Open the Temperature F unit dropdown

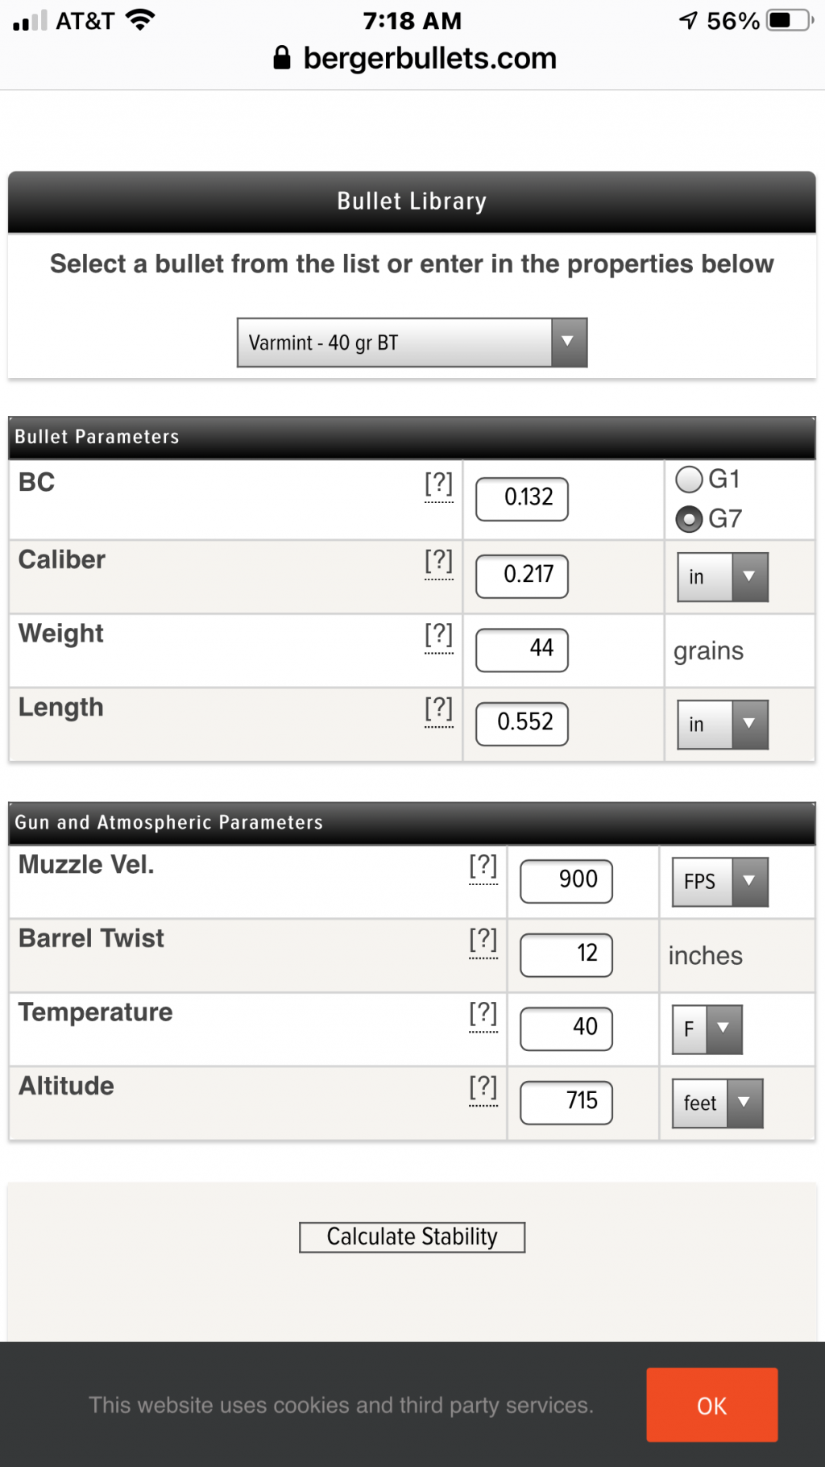(x=707, y=1029)
